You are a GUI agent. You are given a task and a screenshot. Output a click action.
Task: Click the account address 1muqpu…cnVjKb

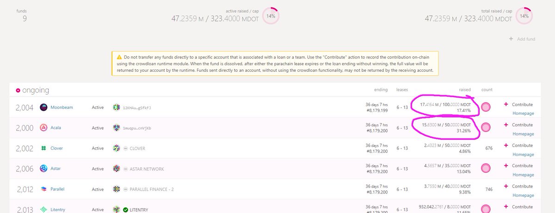click(x=137, y=128)
